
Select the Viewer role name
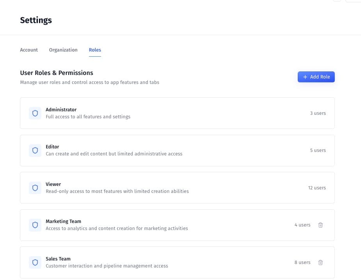click(x=53, y=184)
